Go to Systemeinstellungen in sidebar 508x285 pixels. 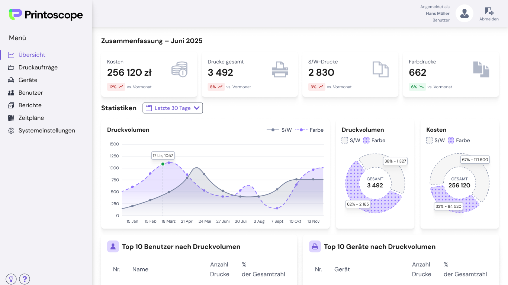(46, 131)
